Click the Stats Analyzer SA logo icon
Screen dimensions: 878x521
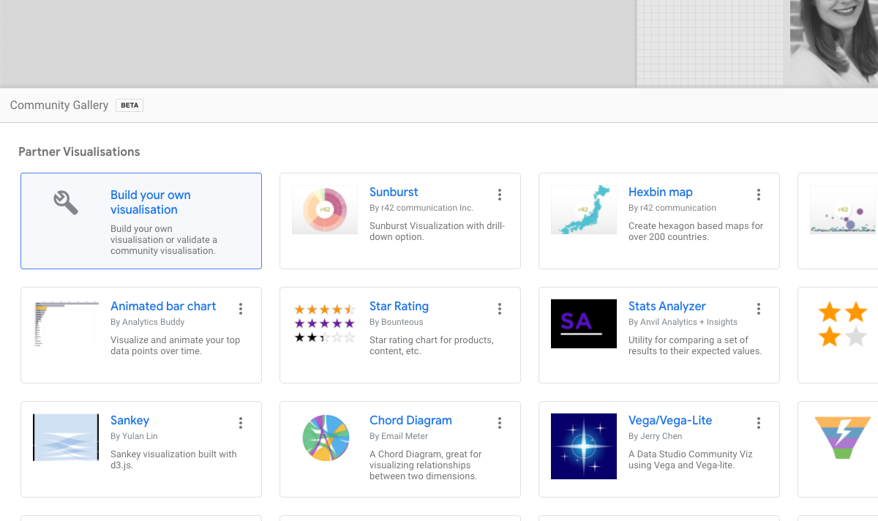(584, 324)
